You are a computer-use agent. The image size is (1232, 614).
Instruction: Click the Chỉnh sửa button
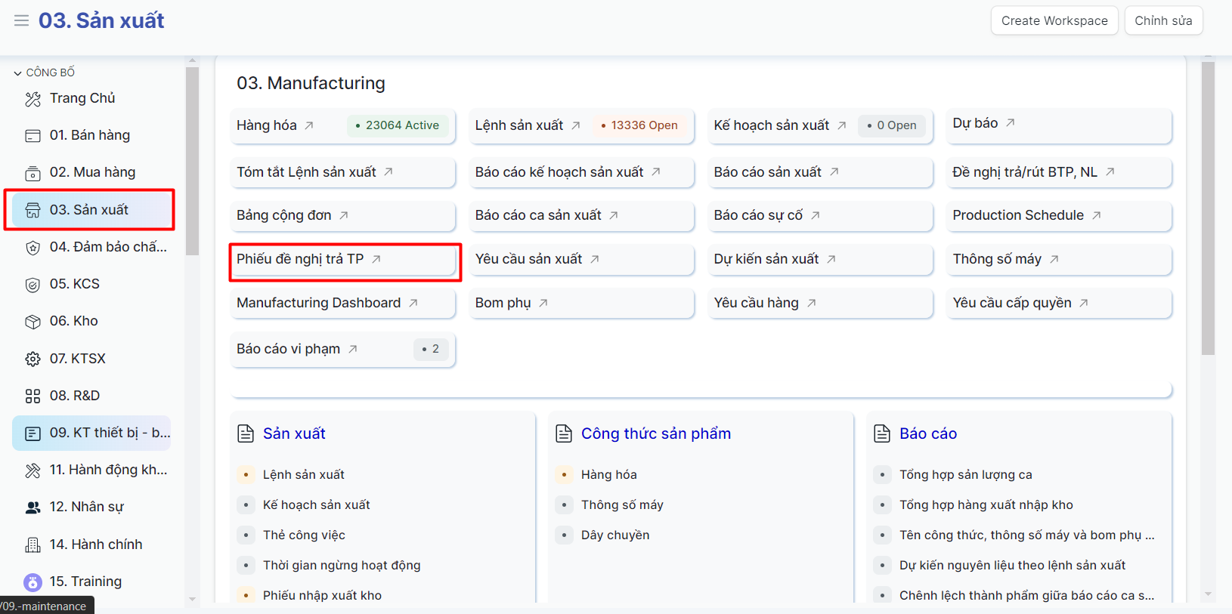1162,20
